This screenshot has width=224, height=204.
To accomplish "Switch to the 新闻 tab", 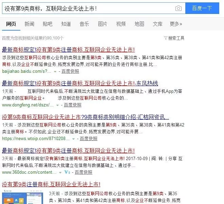I will (x=29, y=24).
